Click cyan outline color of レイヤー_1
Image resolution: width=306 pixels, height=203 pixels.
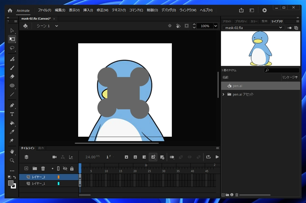(58, 184)
